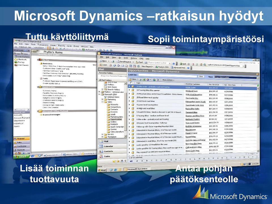Expand row arrow for 10 Touring Bikes this summer

(129, 90)
